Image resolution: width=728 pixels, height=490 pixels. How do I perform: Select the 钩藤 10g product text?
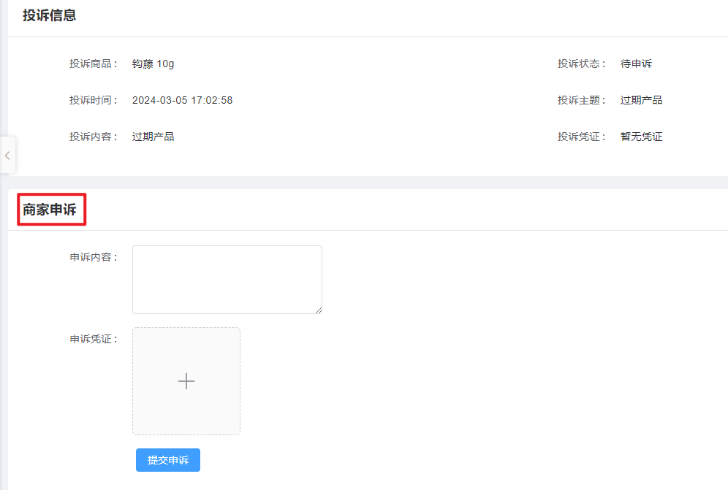pyautogui.click(x=153, y=64)
